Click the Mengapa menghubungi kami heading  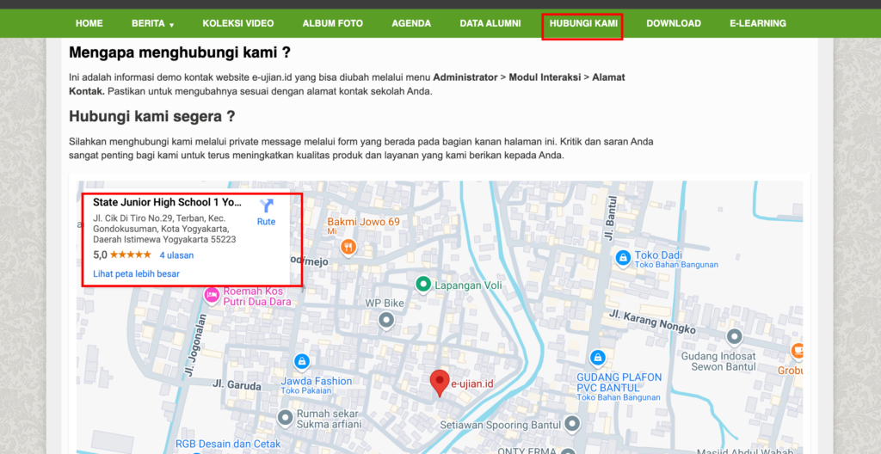pyautogui.click(x=180, y=52)
